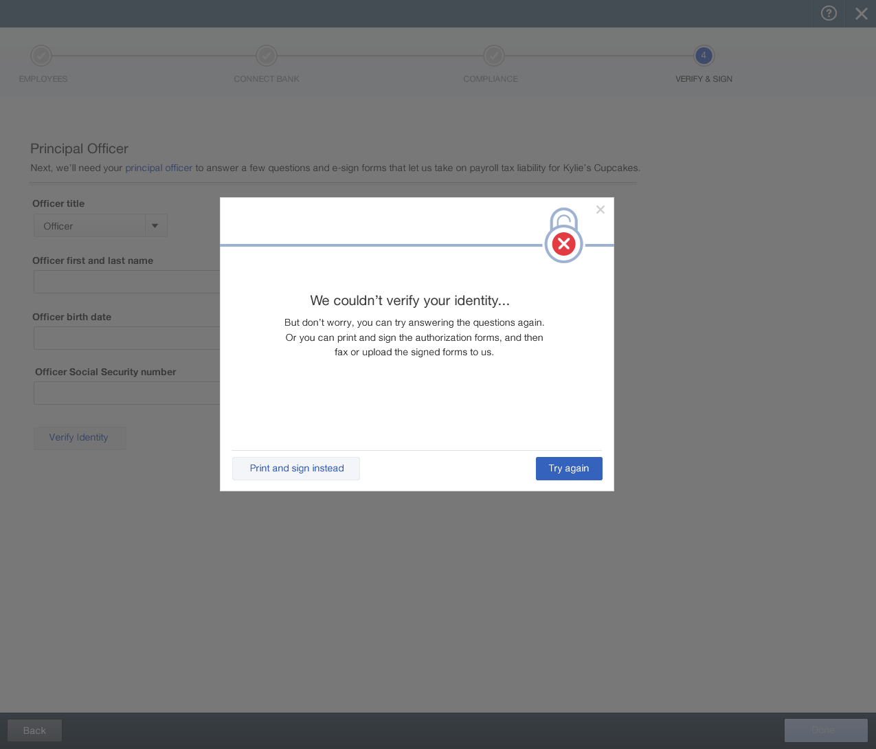
Task: Click the Verify Identity button
Action: click(x=80, y=438)
